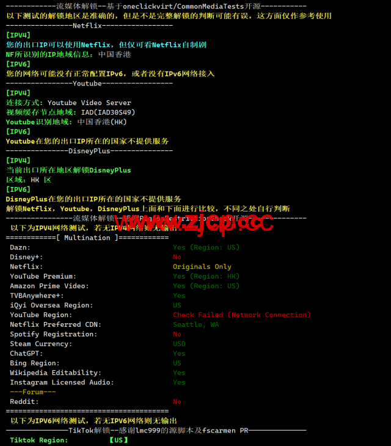Click the 'YouTube Premium:' label
This screenshot has height=446, width=391.
coord(43,277)
